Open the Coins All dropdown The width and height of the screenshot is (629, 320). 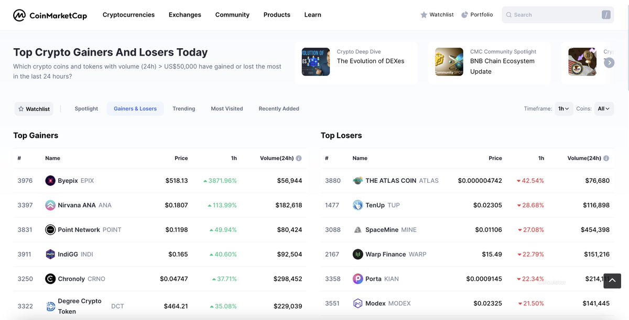click(x=604, y=109)
